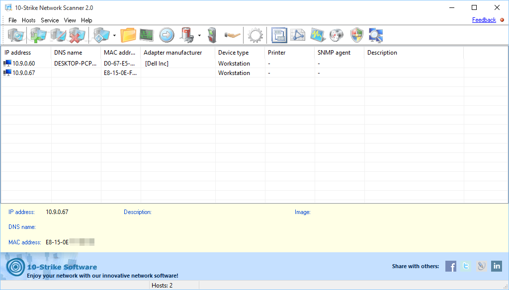Share on Facebook
The image size is (509, 290).
pos(450,266)
